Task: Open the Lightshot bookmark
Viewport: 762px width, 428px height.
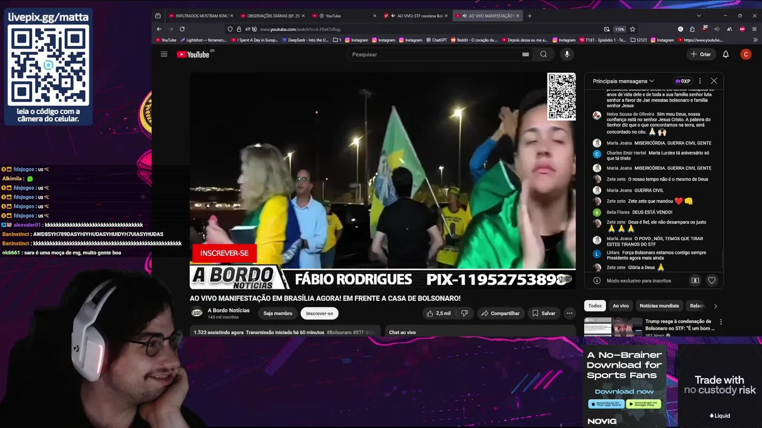Action: [x=203, y=40]
